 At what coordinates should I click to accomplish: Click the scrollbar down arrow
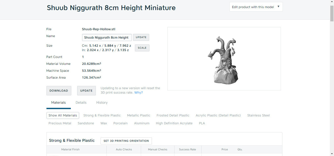(332, 154)
